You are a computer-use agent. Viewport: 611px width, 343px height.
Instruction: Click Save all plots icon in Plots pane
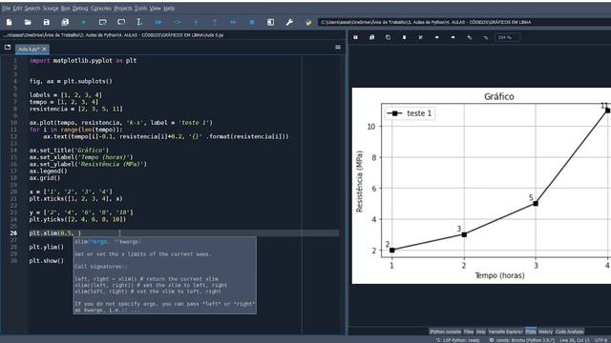tap(371, 37)
